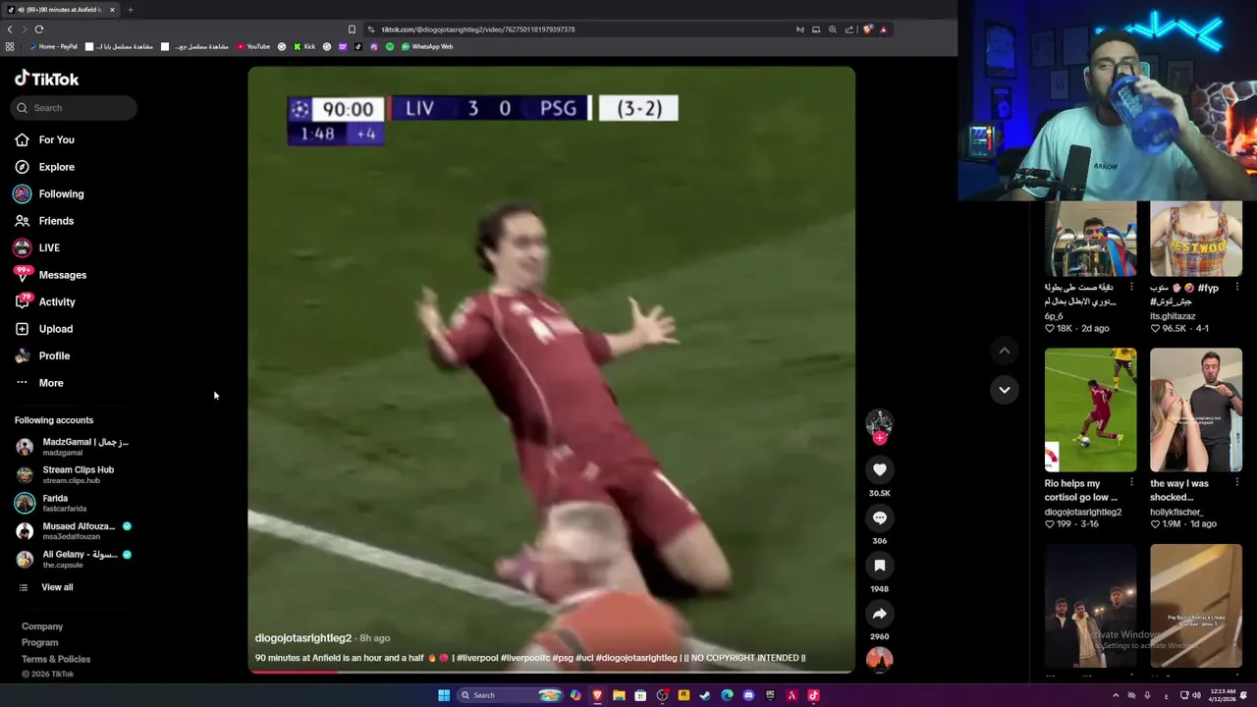The height and width of the screenshot is (707, 1257).
Task: Open options for 6p_6 video
Action: coord(1131,288)
